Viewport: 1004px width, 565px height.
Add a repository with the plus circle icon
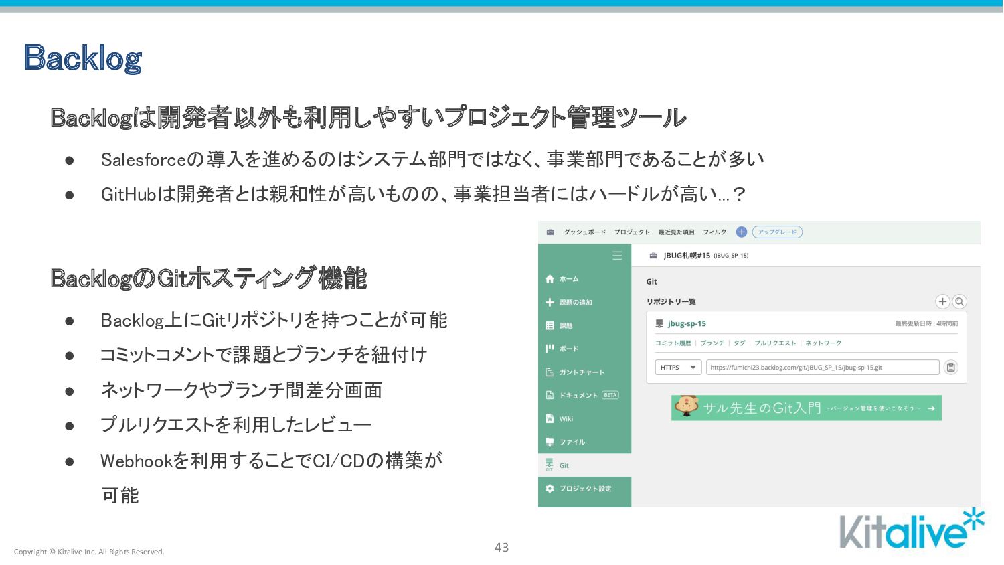(942, 302)
